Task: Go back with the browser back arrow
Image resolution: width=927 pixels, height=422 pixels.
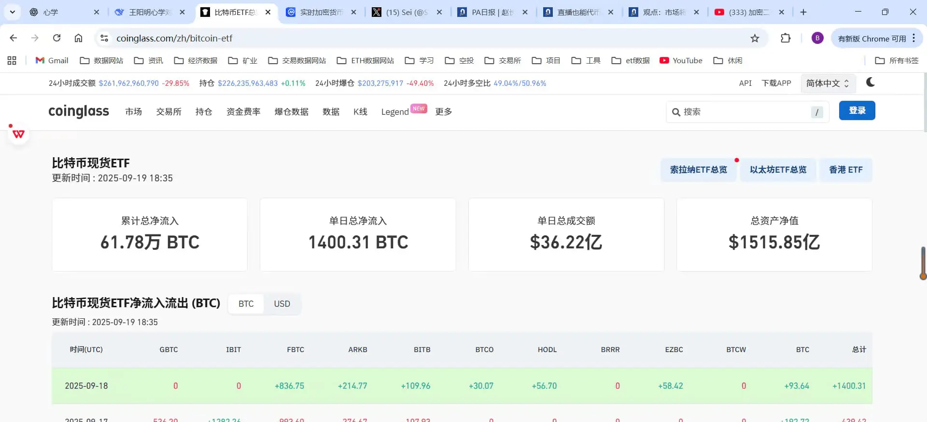Action: coord(14,38)
